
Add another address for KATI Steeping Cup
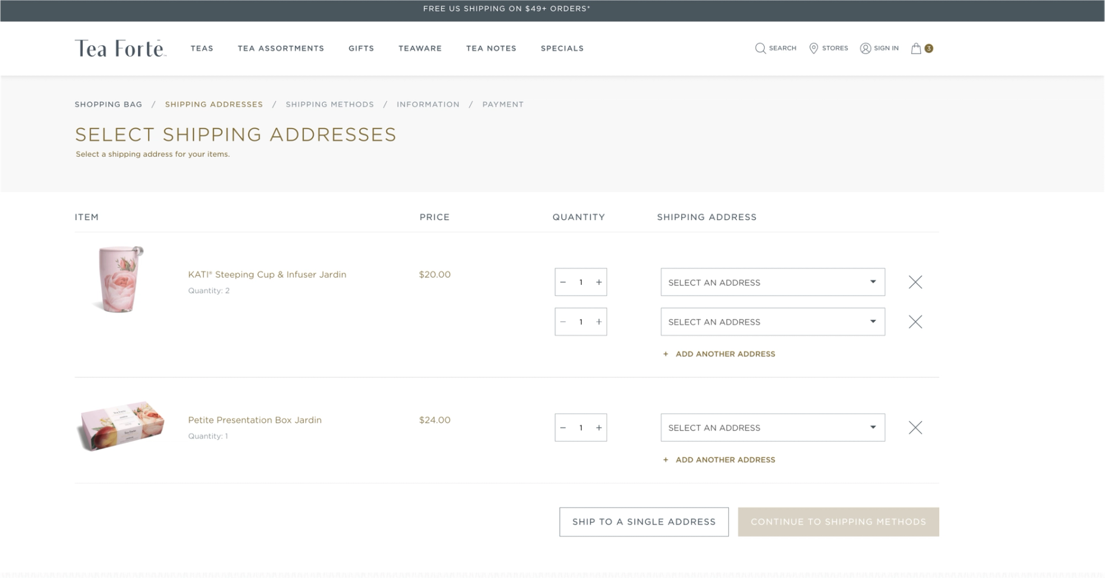click(x=719, y=354)
